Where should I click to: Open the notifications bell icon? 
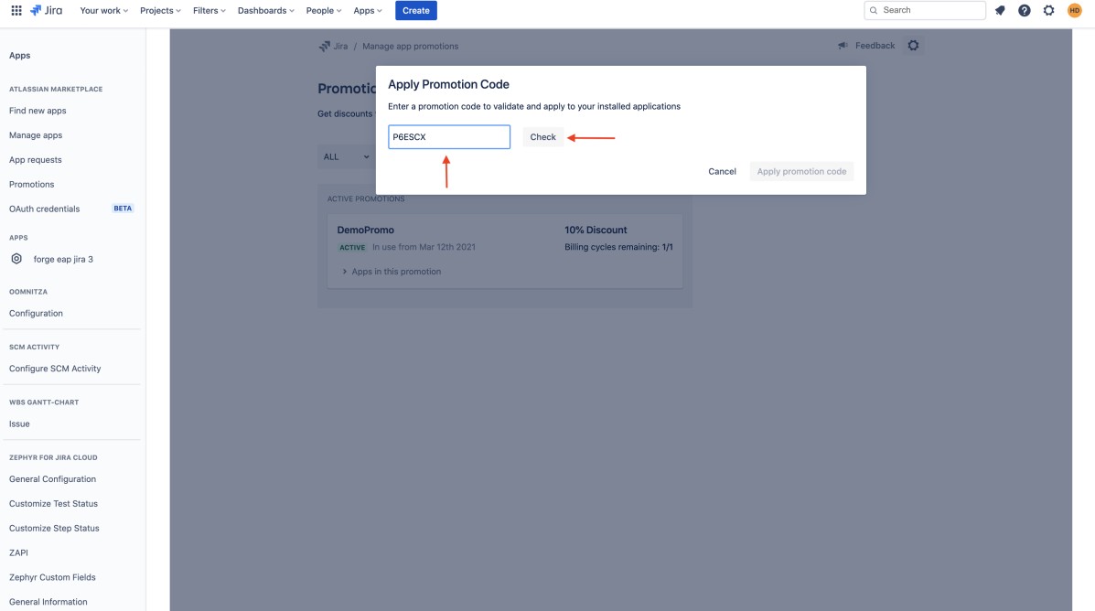point(999,10)
